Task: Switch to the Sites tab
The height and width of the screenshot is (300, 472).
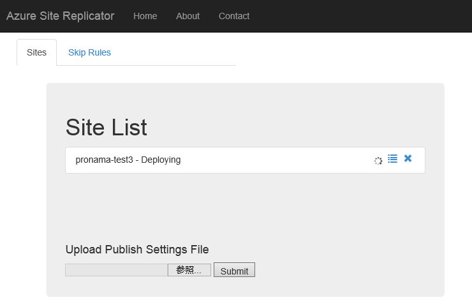Action: [36, 52]
